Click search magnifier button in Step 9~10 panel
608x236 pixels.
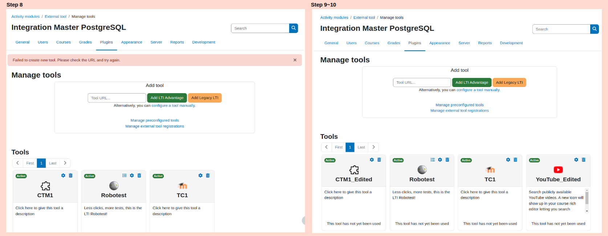595,29
